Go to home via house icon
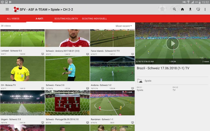Image resolution: width=210 pixels, height=131 pixels. (x=182, y=9)
